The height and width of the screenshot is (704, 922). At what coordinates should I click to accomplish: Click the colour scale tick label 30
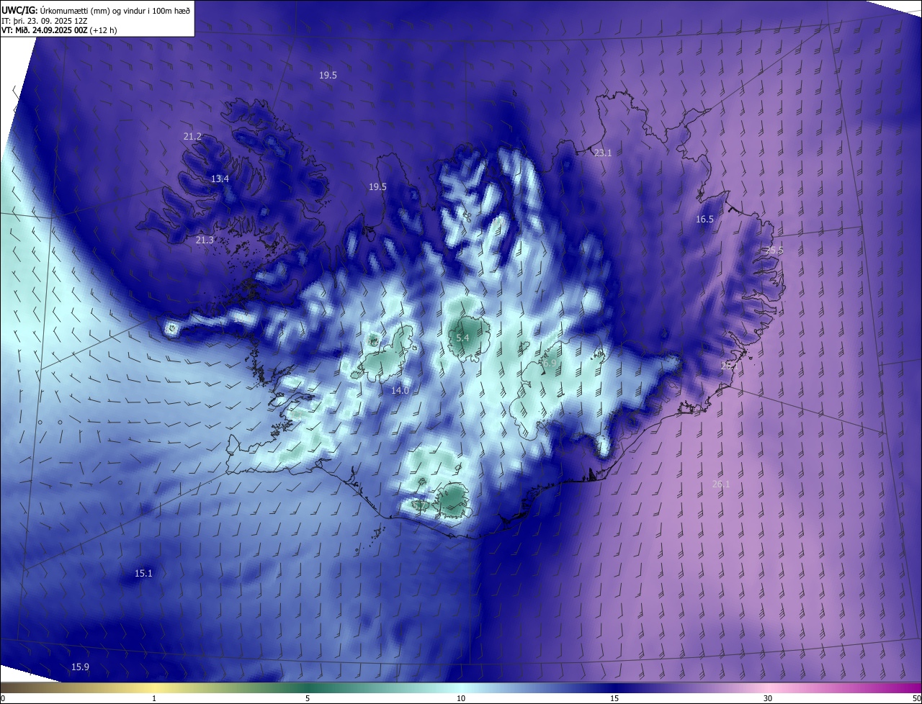768,698
